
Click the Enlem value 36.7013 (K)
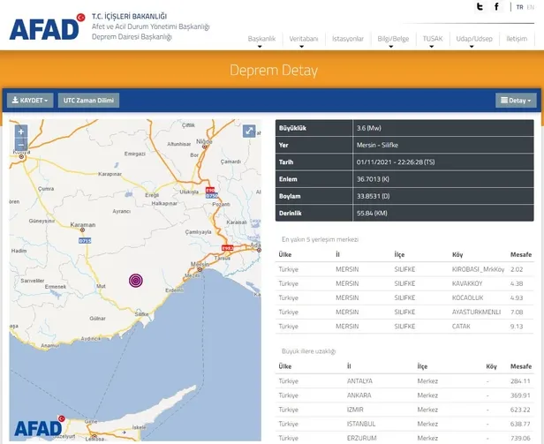373,179
